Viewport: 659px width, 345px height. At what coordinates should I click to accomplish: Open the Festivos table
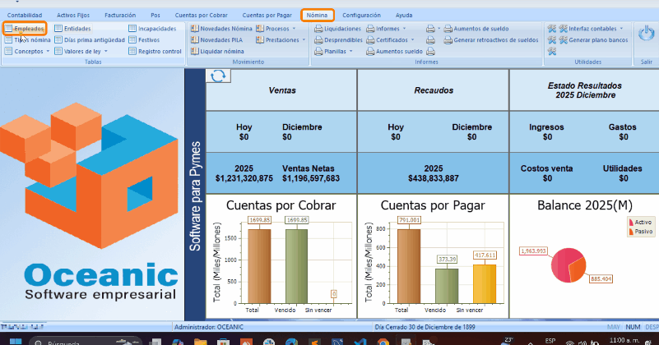tap(149, 39)
